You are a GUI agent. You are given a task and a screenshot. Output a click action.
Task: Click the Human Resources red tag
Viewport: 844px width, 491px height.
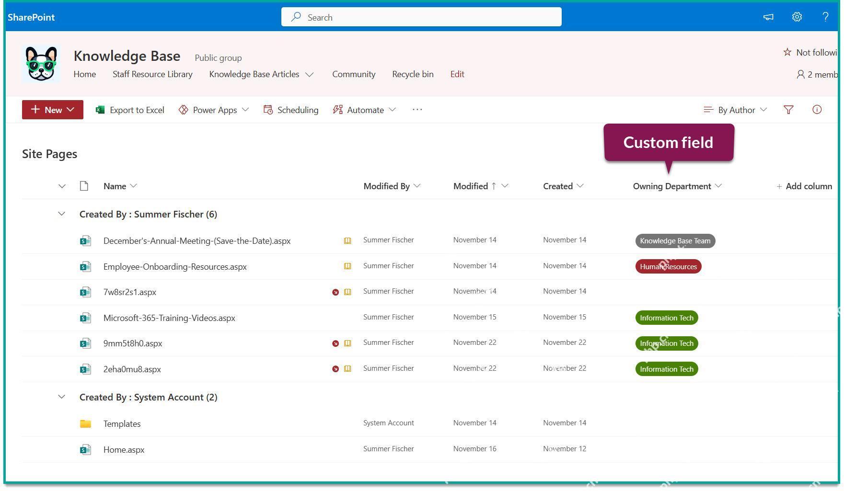[x=668, y=267]
